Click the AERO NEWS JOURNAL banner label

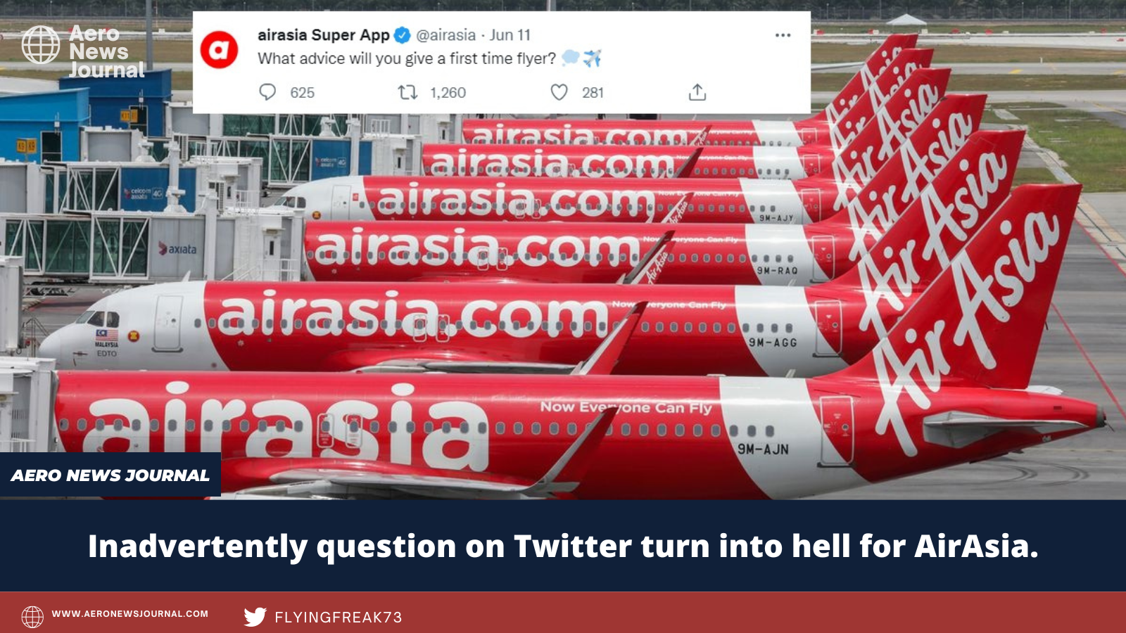pos(110,475)
